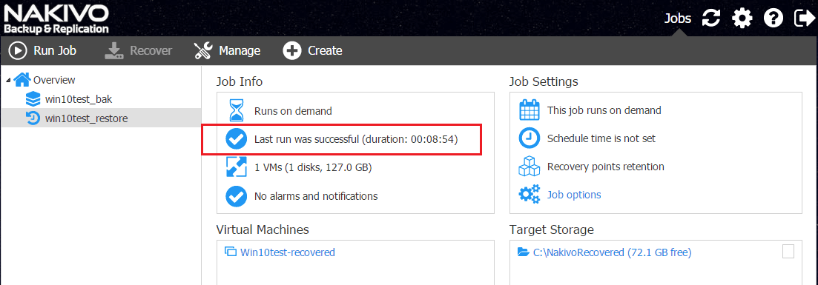Image resolution: width=818 pixels, height=285 pixels.
Task: Click the 'Target Storage' heading
Action: tap(552, 229)
